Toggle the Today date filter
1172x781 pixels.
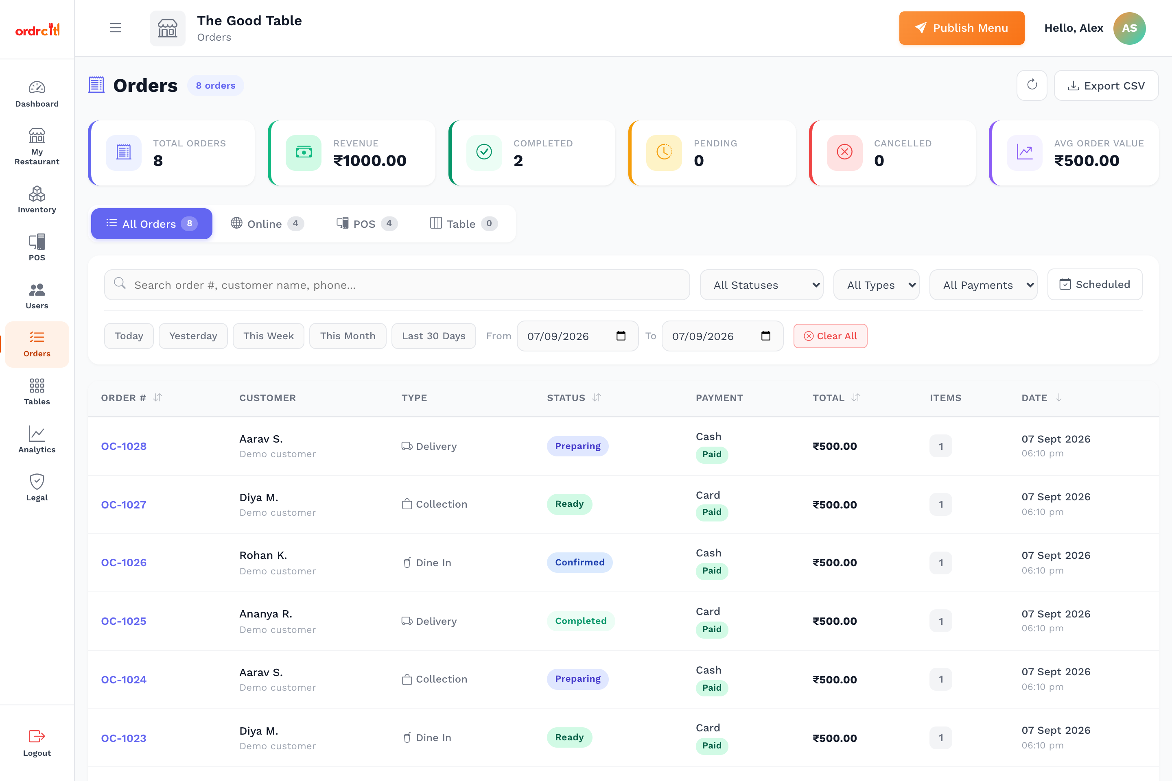tap(129, 336)
